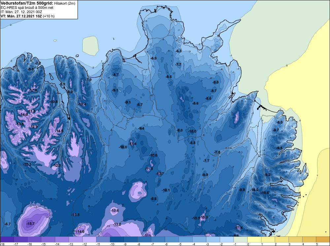This screenshot has width=330, height=246.
Task: Select the -6.7 temperature value
Action: coord(8,224)
